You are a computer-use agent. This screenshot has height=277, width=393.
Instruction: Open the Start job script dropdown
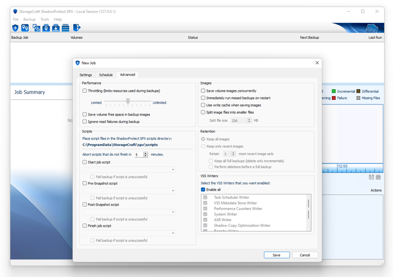[129, 170]
